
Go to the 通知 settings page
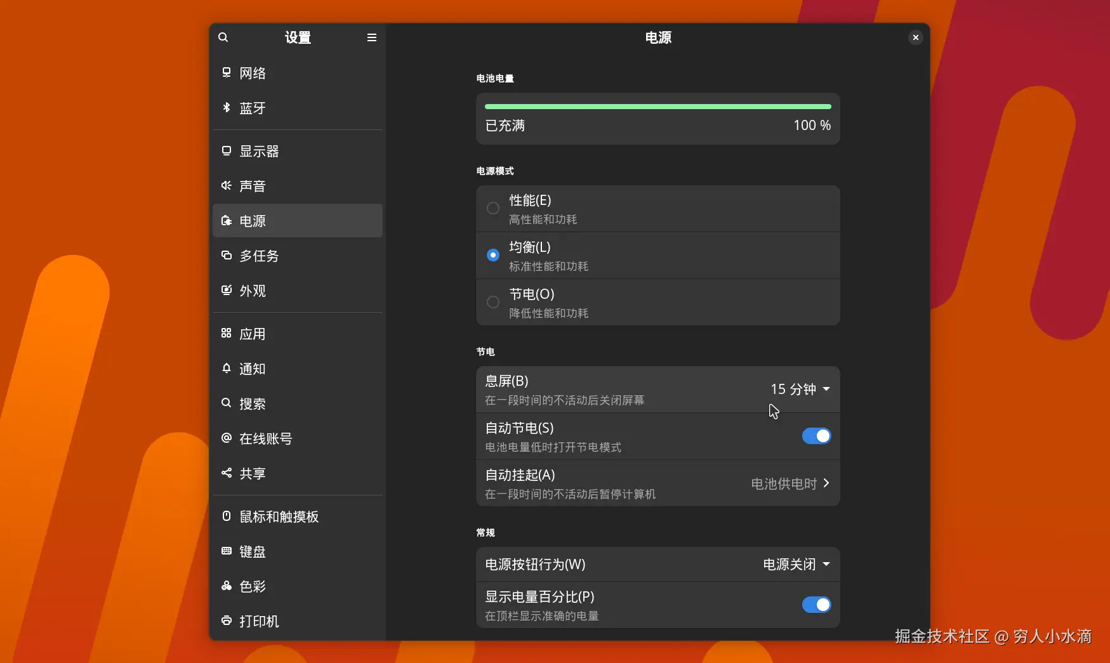point(298,369)
